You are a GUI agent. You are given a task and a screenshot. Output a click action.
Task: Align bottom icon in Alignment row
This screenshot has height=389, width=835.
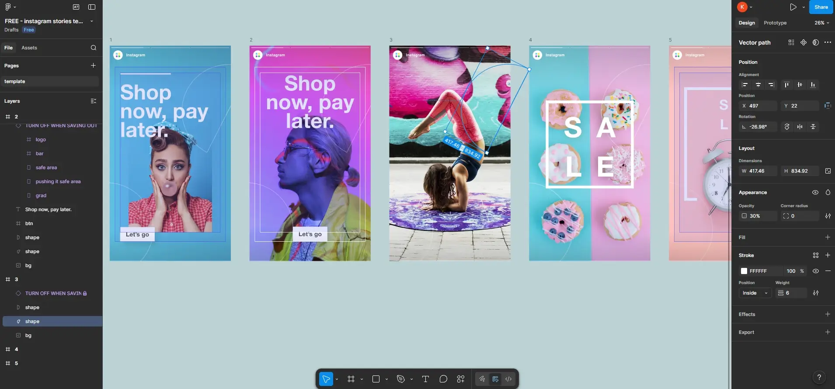tap(813, 85)
